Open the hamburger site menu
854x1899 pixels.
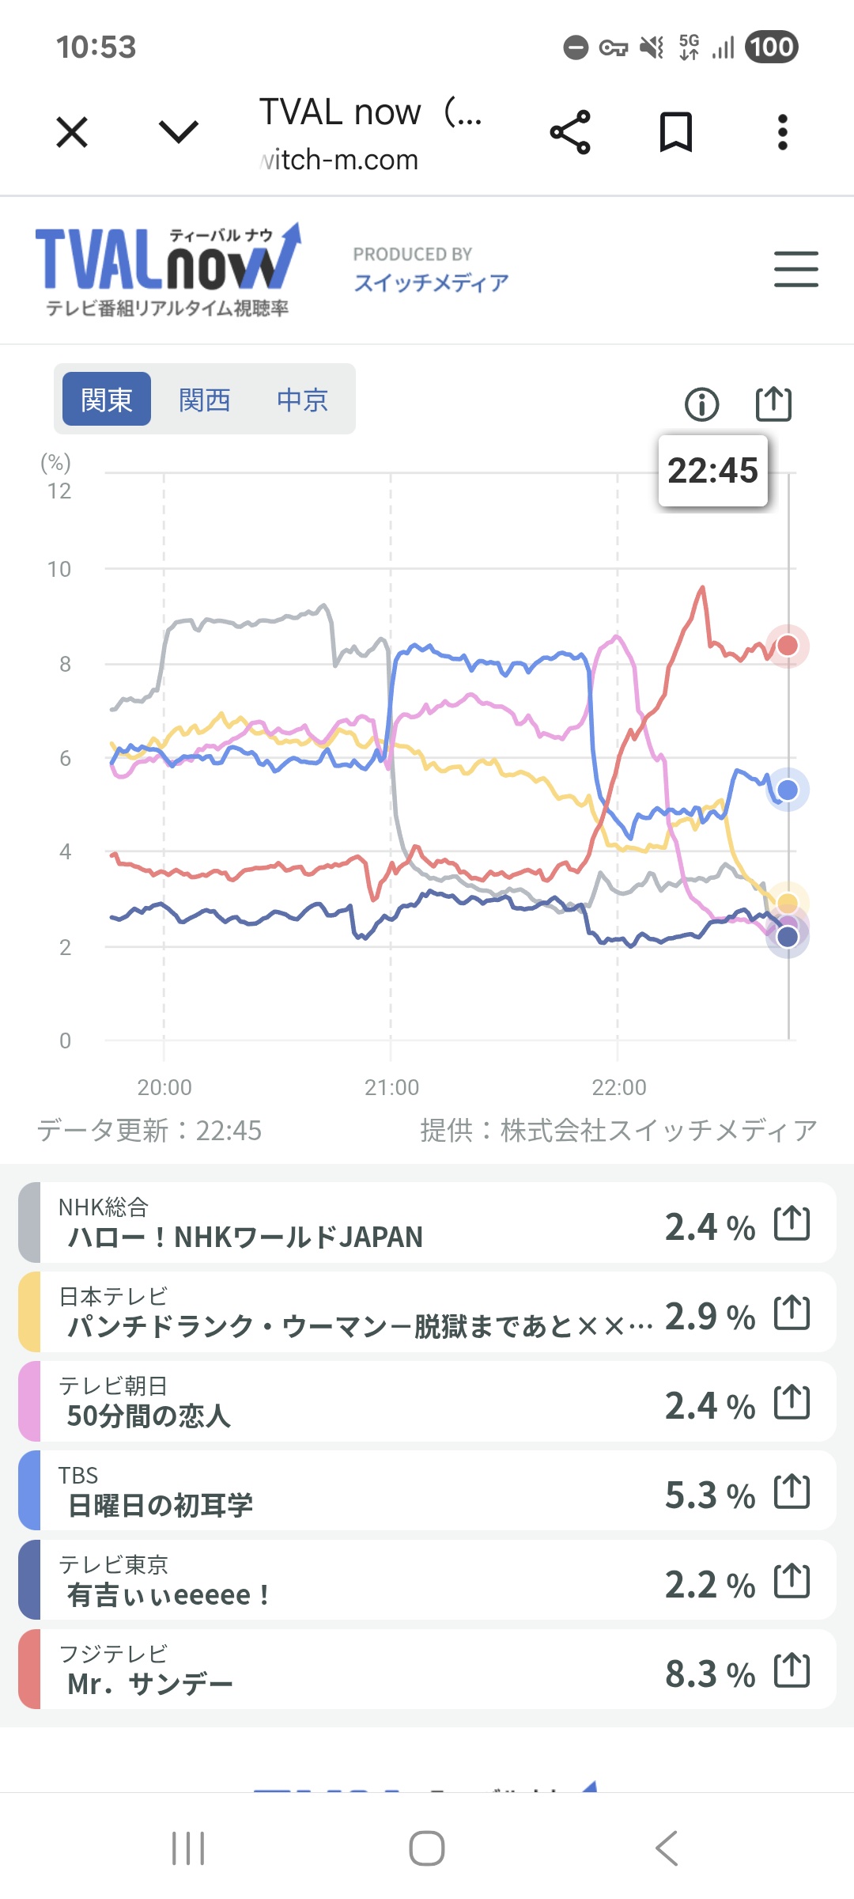[x=795, y=269]
